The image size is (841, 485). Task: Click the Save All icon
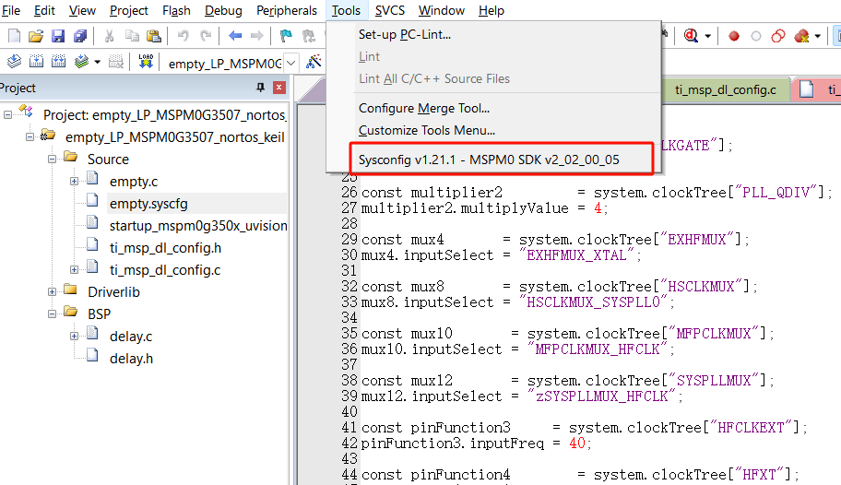point(80,36)
